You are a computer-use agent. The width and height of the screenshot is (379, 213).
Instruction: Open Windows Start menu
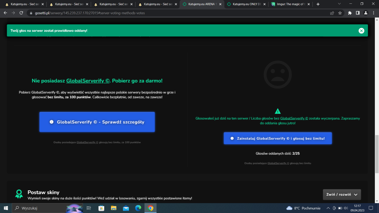click(6, 208)
